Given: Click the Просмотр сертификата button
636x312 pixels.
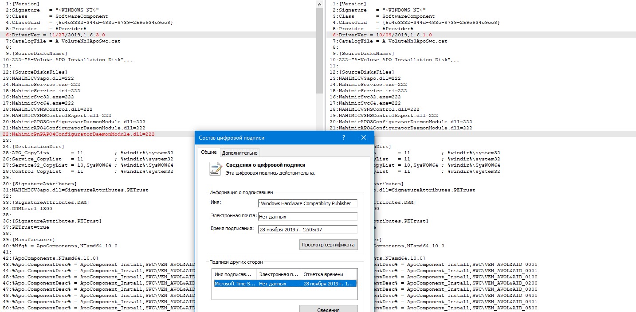Looking at the screenshot, I should tap(328, 245).
